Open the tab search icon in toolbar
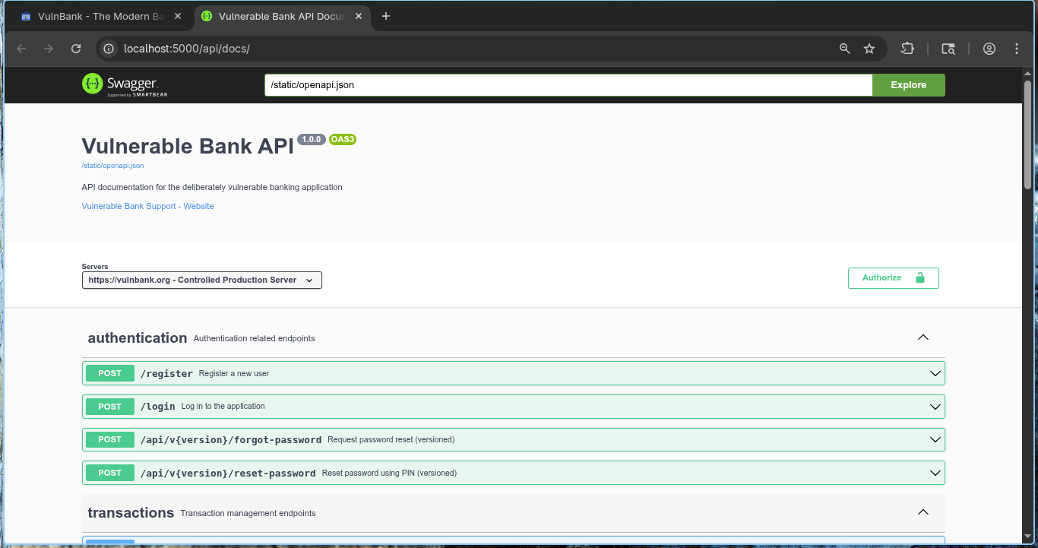Screen dimensions: 1038x548 click(948, 49)
